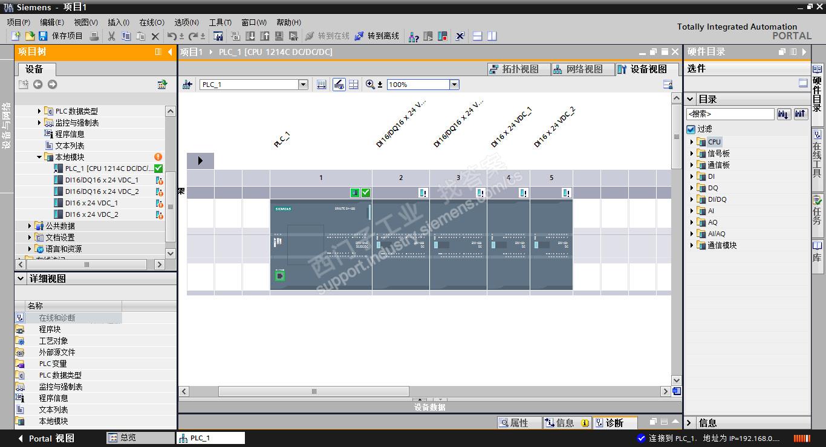
Task: Switch to the 网络视图 tab
Action: tap(582, 69)
